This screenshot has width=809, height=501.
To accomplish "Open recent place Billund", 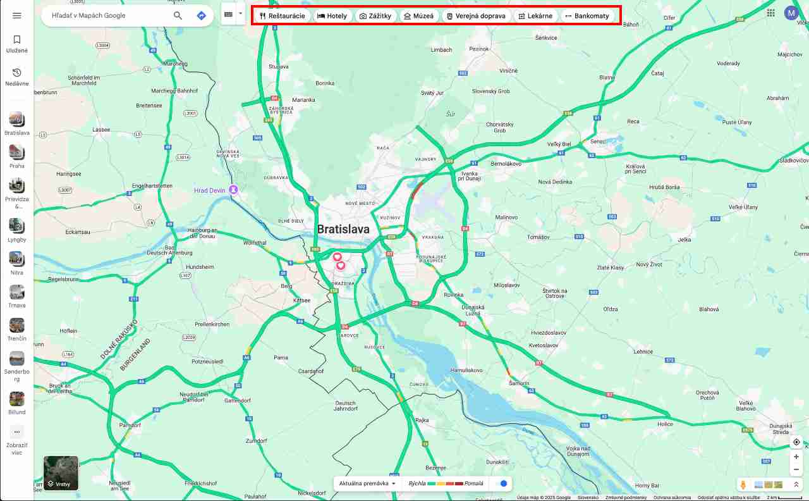I will point(17,403).
